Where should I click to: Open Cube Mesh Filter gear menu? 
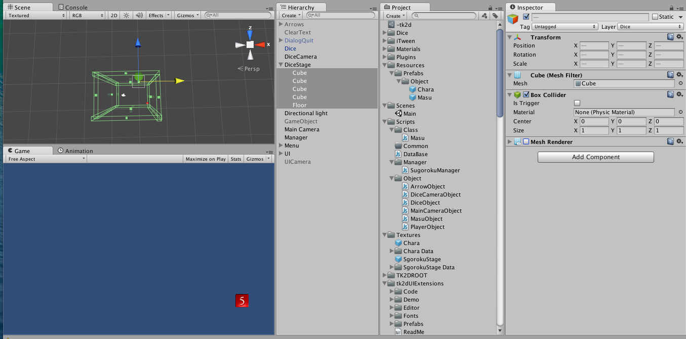pos(680,75)
